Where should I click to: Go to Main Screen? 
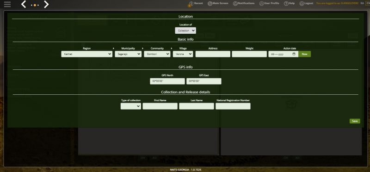point(218,4)
